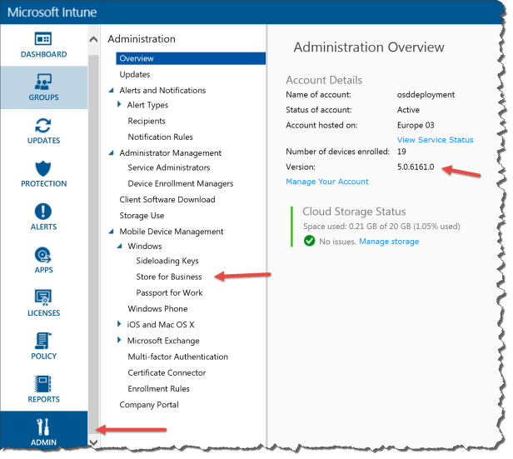
Task: Click the Administration Overview heading
Action: coord(369,47)
